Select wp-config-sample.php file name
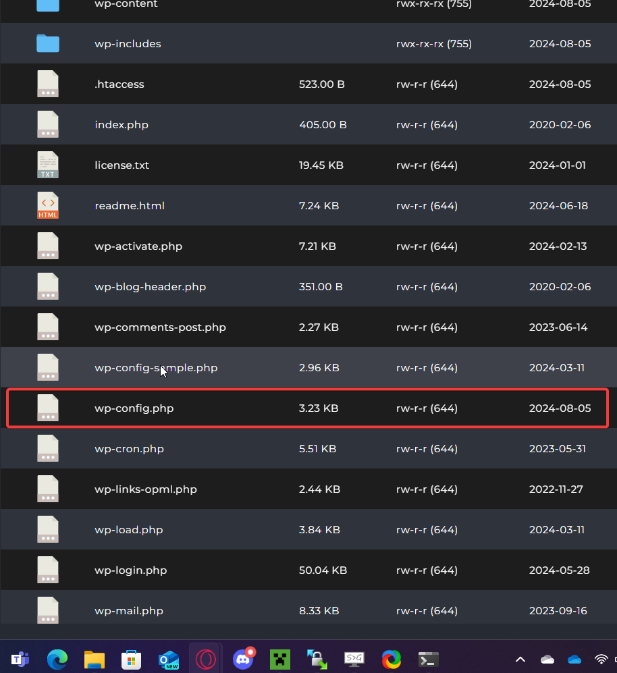 [156, 368]
